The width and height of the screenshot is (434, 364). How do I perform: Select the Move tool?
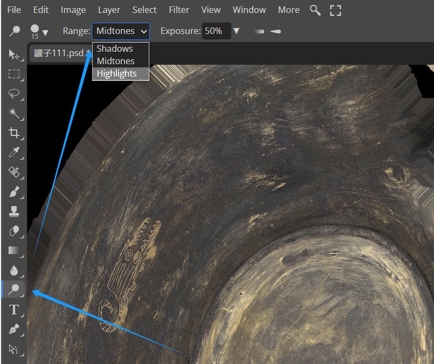(x=14, y=54)
